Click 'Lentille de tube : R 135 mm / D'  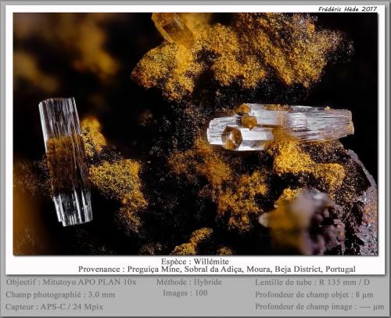pos(312,282)
